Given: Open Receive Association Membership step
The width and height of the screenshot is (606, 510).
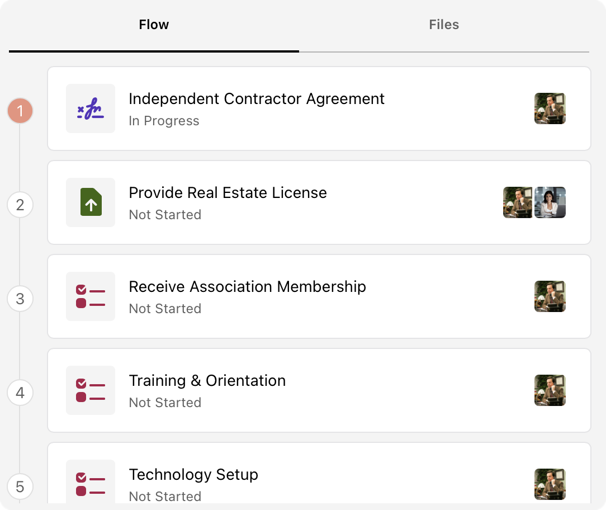Looking at the screenshot, I should [319, 296].
